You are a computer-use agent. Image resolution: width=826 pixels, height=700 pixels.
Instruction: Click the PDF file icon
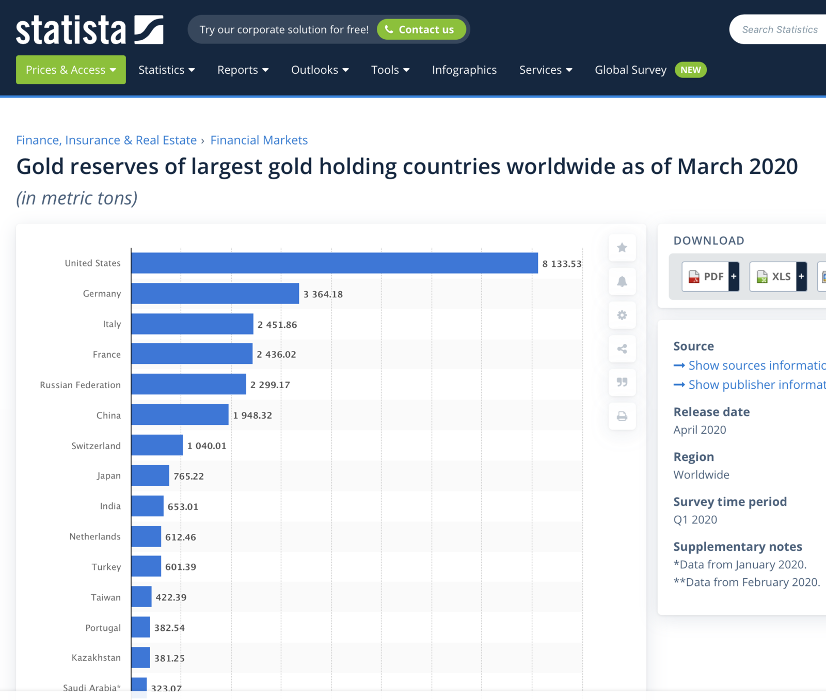[x=694, y=277]
